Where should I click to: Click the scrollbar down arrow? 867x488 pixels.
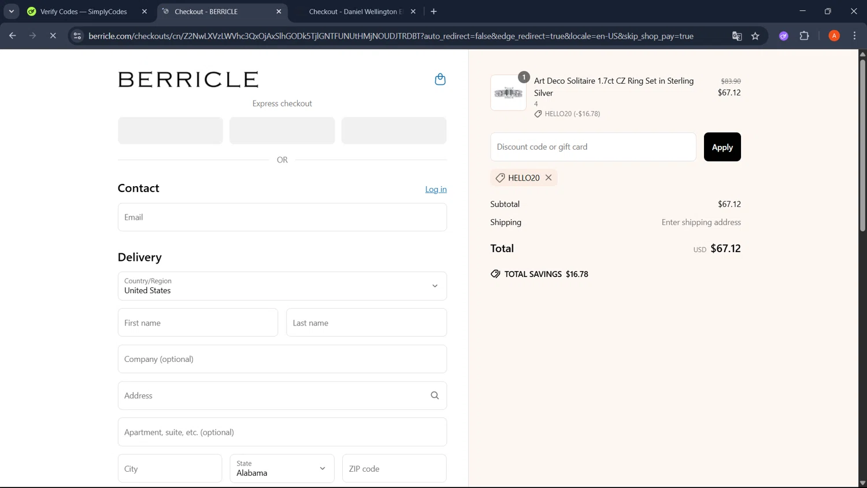click(x=862, y=483)
